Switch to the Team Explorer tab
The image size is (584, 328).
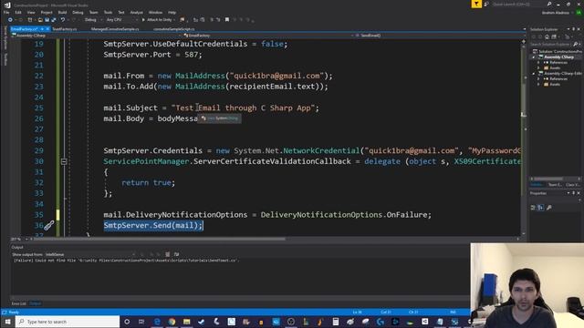pos(555,185)
